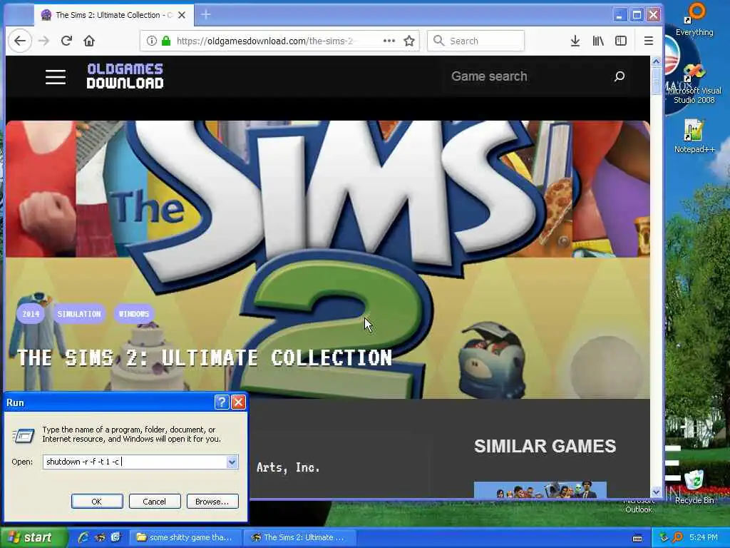Click OK in the Run dialog
Screen dimensions: 730x548
point(97,502)
